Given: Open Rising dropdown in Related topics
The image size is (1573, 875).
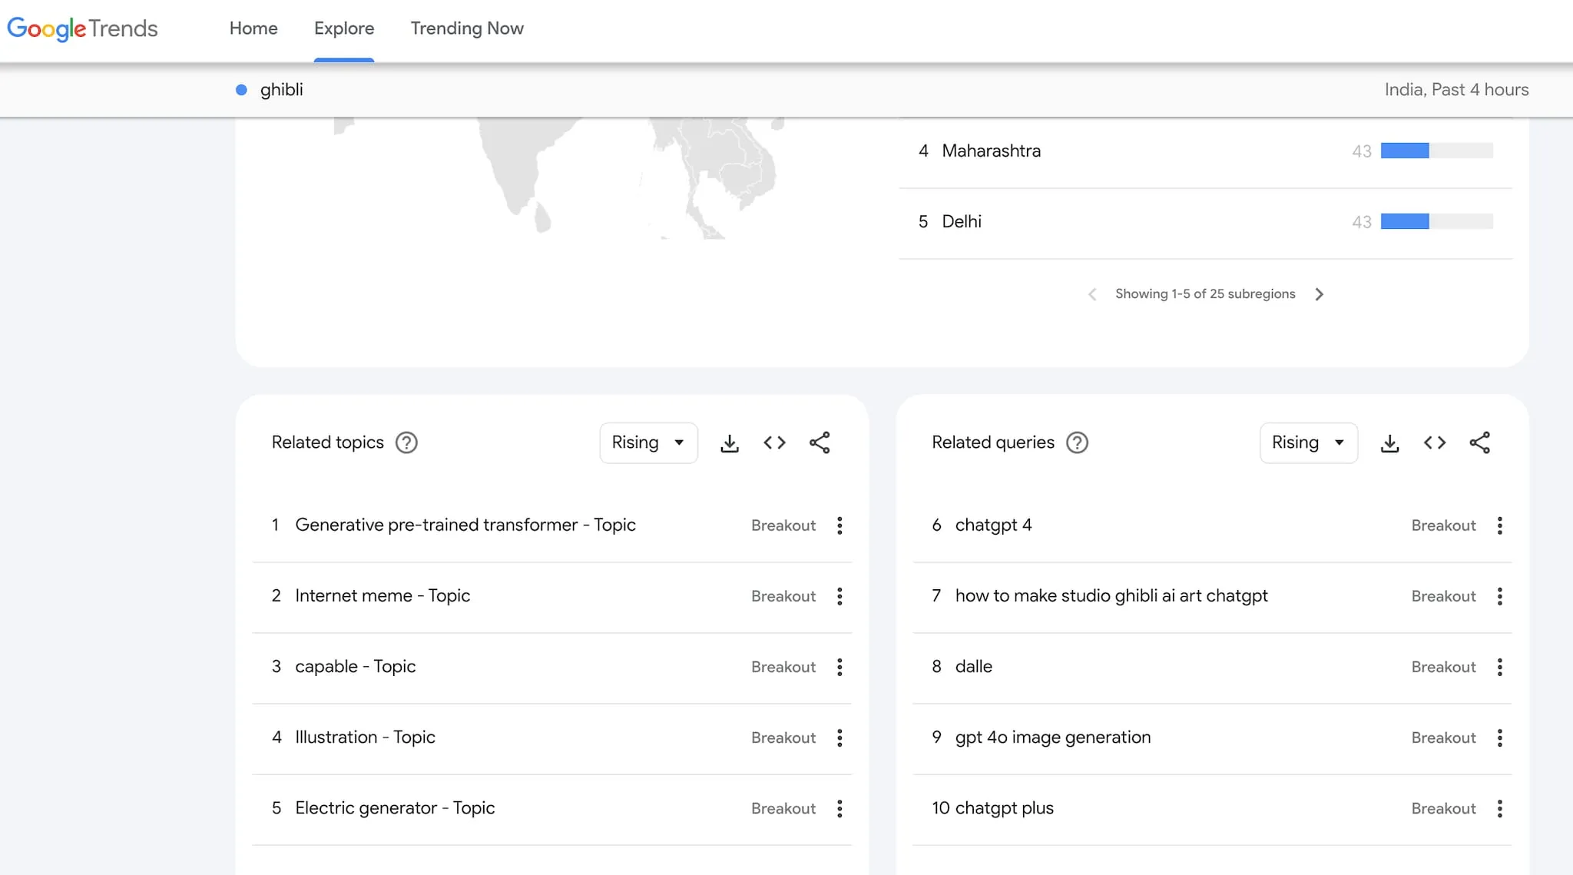Looking at the screenshot, I should coord(648,443).
